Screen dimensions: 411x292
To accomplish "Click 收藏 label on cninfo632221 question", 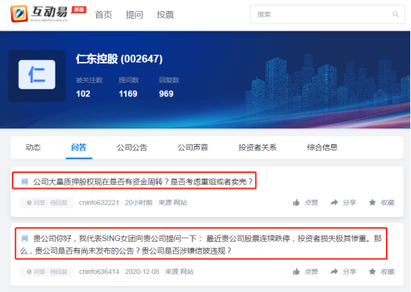I will pyautogui.click(x=388, y=202).
